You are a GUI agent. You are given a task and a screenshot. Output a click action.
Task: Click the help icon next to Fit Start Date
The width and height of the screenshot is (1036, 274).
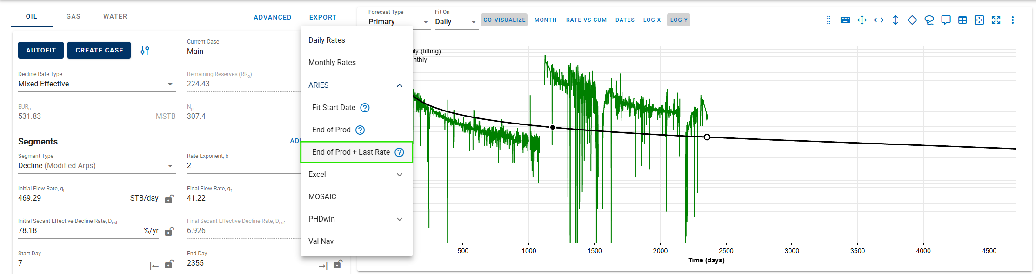click(365, 108)
